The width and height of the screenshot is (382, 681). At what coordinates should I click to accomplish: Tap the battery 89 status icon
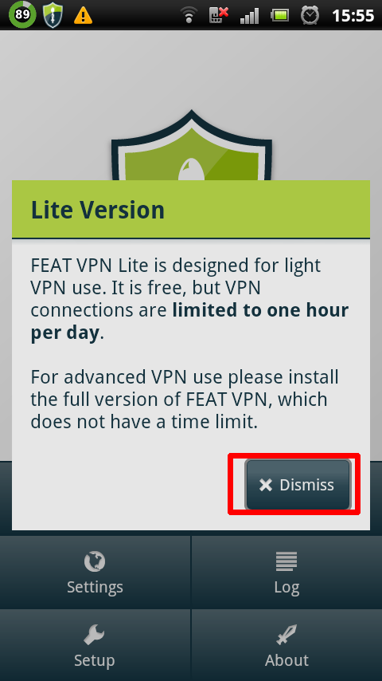pyautogui.click(x=22, y=15)
